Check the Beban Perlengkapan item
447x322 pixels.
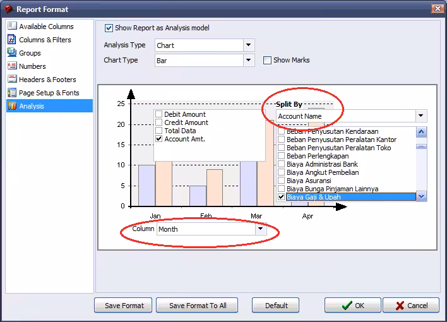(282, 156)
